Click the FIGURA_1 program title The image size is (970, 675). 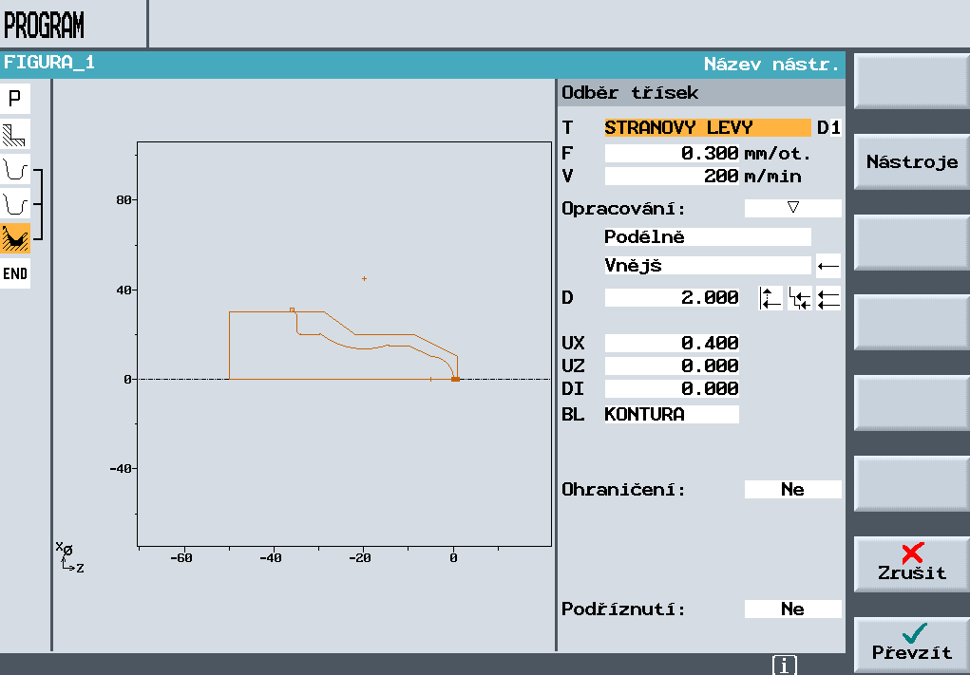[x=48, y=63]
